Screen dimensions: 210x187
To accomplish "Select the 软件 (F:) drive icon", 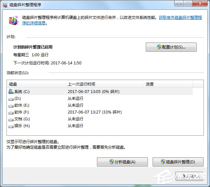I will click(x=11, y=112).
